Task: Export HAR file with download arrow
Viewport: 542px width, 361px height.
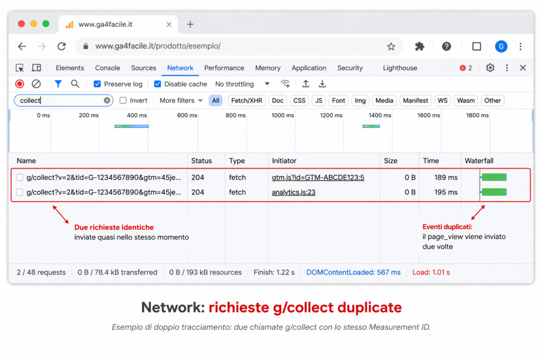Action: 322,84
